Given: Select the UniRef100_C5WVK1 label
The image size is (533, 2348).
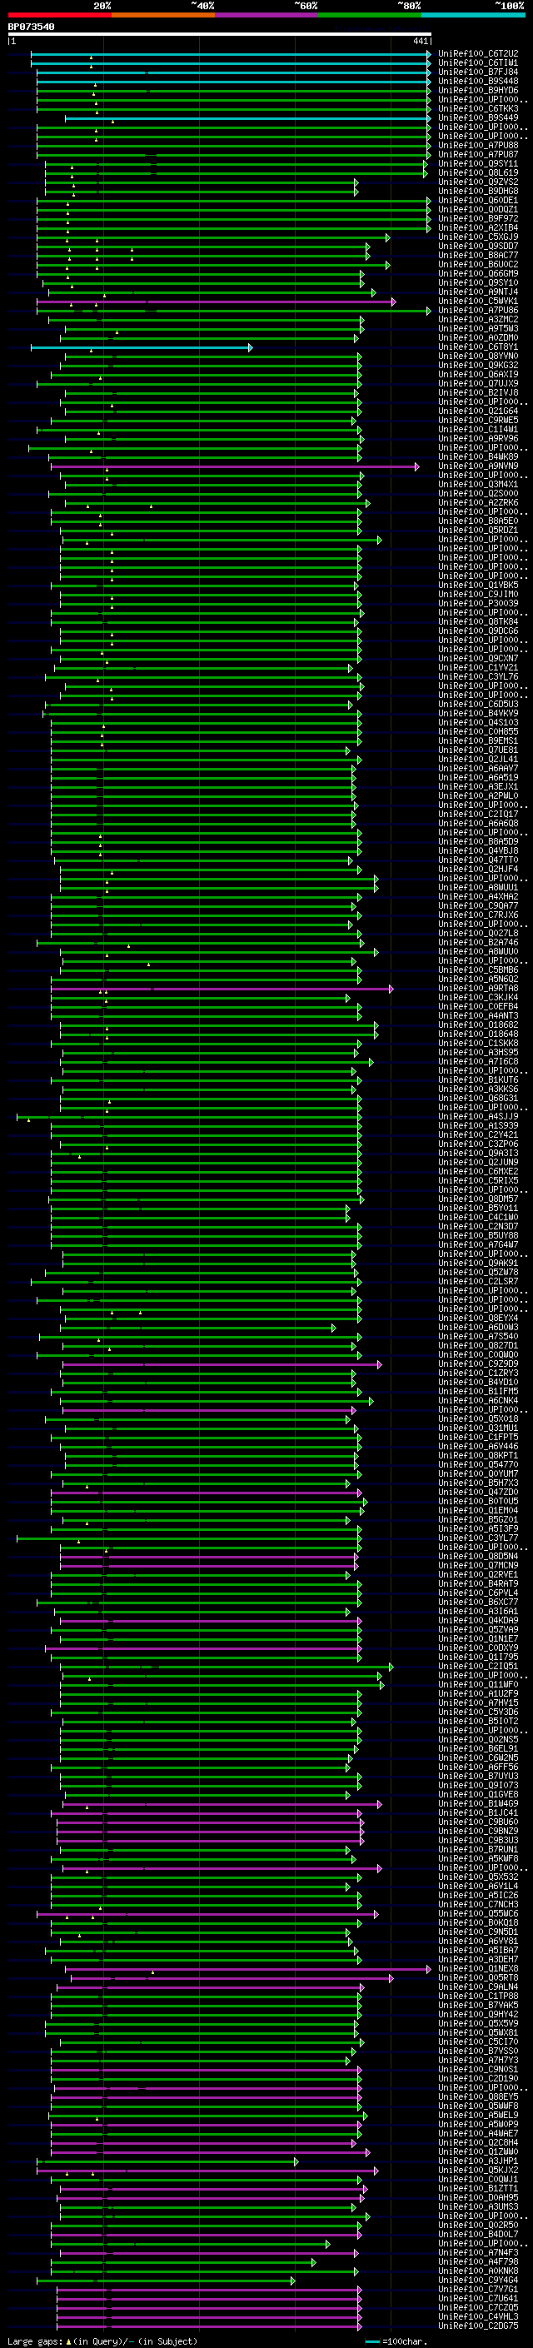Looking at the screenshot, I should tap(478, 301).
